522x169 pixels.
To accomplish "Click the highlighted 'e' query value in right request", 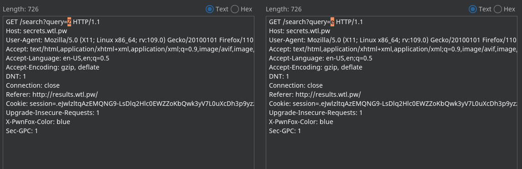I will tap(332, 22).
